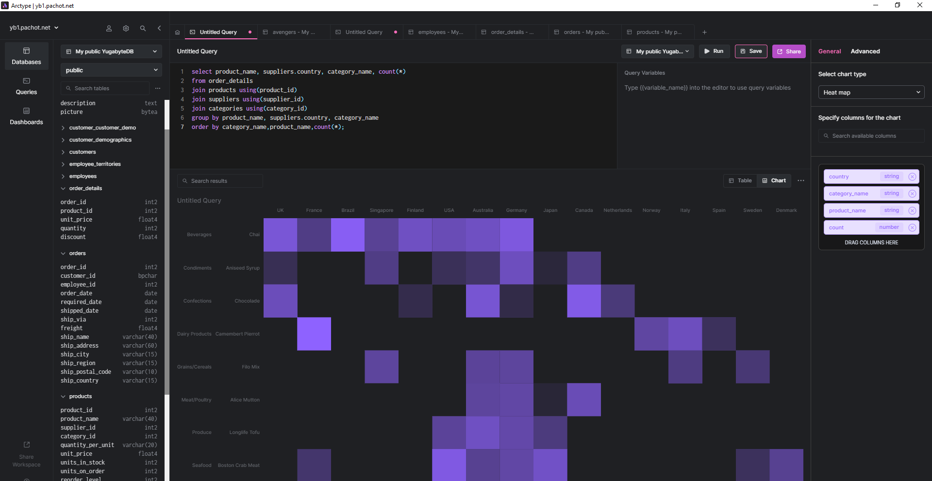The height and width of the screenshot is (481, 932).
Task: Open workspace settings gear icon
Action: (126, 28)
